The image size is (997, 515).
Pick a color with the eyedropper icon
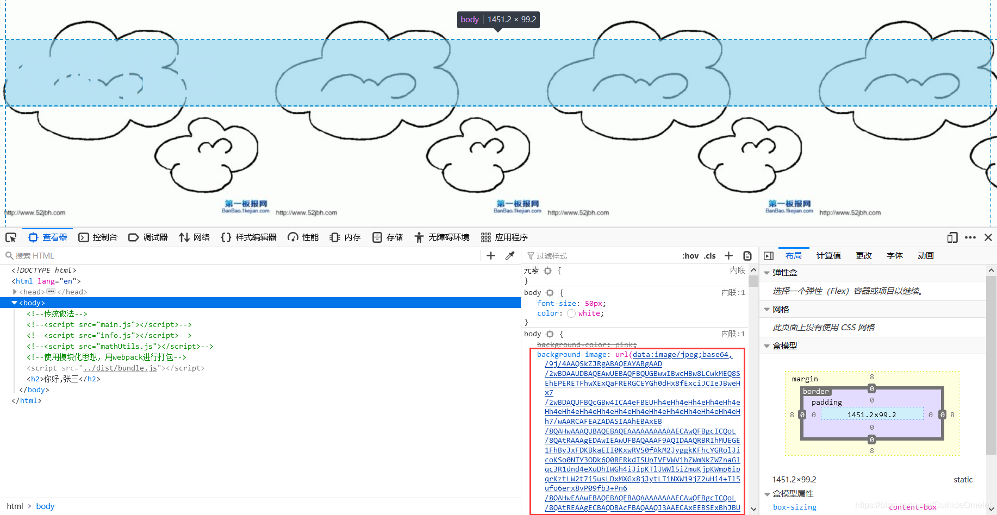click(x=510, y=256)
